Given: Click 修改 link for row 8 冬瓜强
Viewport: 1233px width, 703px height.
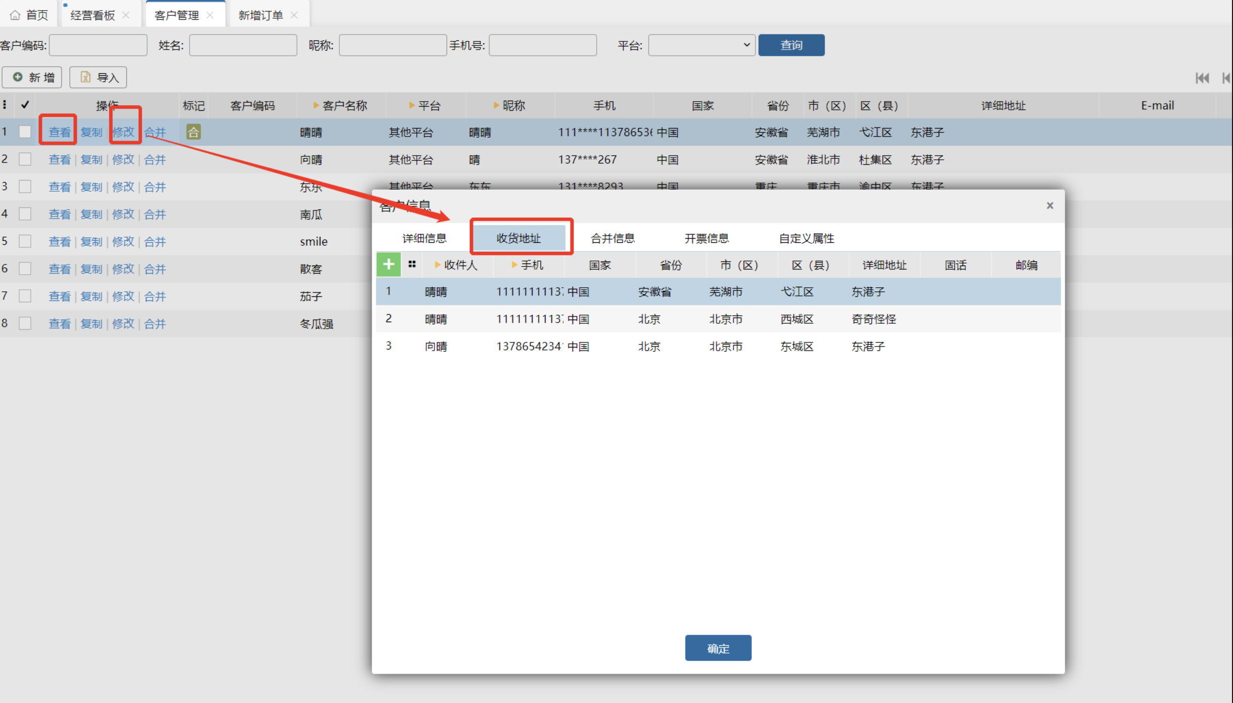Looking at the screenshot, I should pyautogui.click(x=123, y=323).
